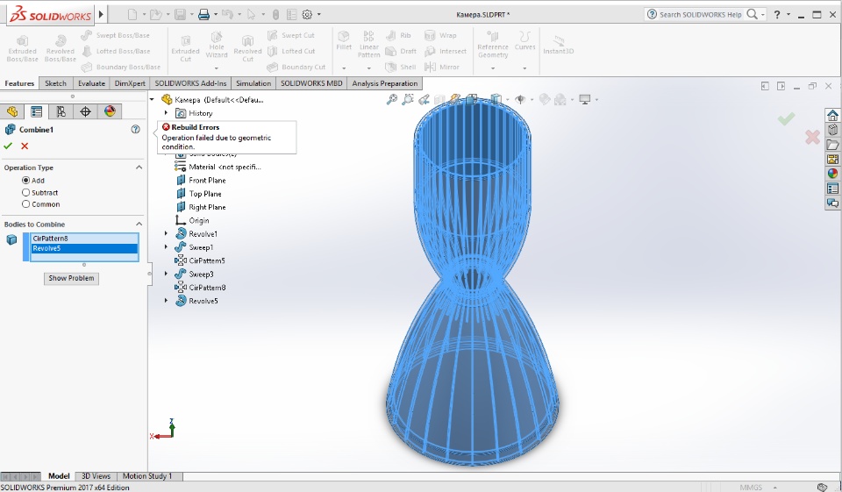Collapse the Камера root tree node

(x=152, y=99)
